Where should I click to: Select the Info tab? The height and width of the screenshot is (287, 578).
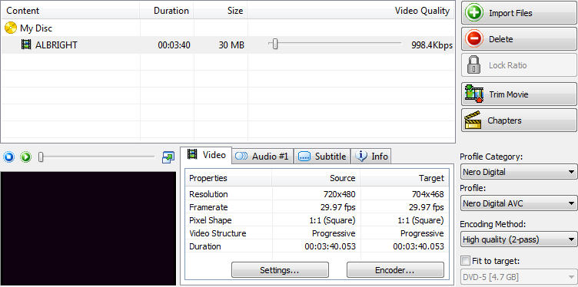(x=370, y=156)
